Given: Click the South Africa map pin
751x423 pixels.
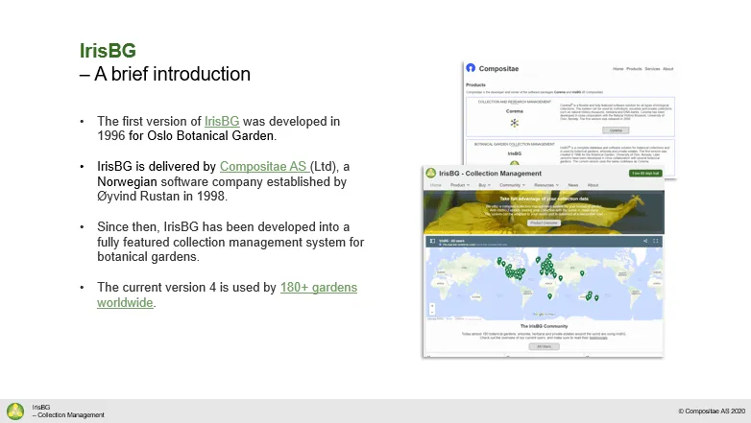Looking at the screenshot, I should pyautogui.click(x=550, y=296).
